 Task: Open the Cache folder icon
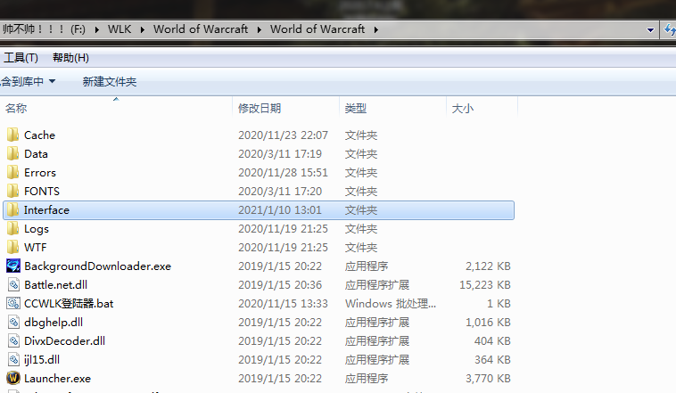click(x=13, y=135)
